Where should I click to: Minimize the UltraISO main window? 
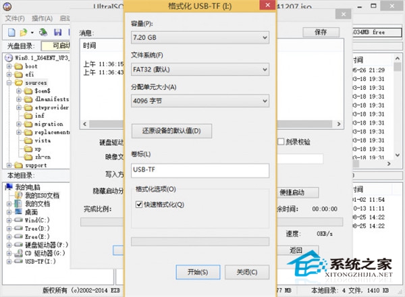[x=359, y=6]
